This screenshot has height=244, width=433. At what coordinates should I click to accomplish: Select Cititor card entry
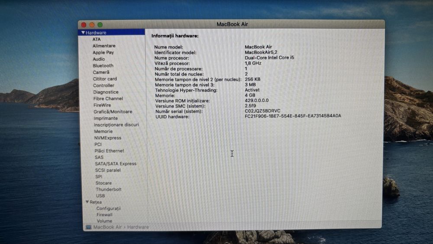pos(105,79)
